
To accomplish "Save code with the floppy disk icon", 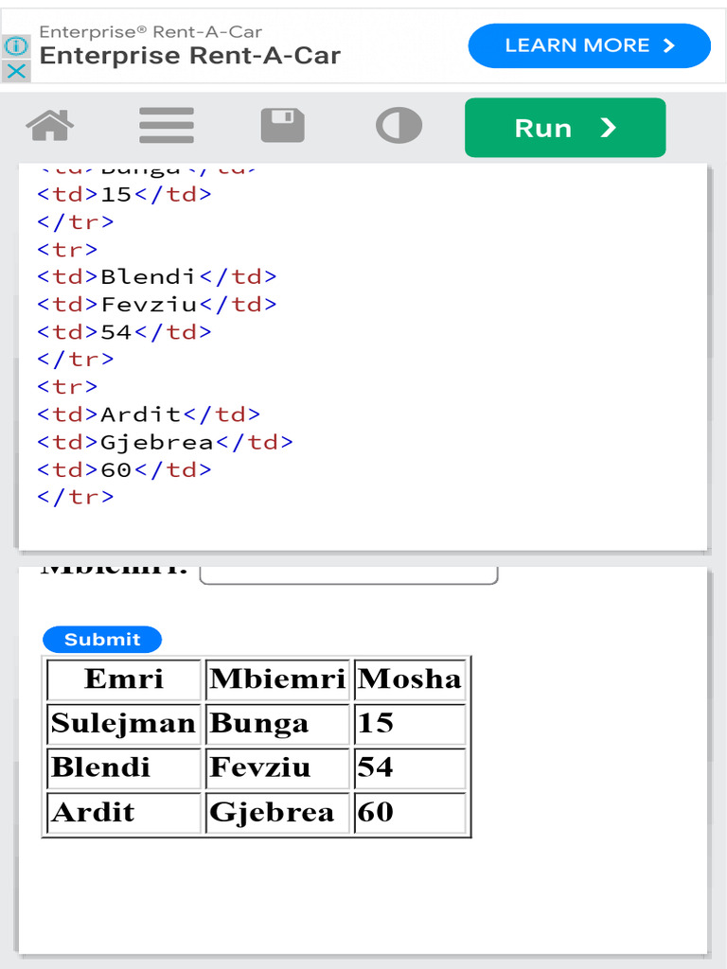I will tap(282, 126).
